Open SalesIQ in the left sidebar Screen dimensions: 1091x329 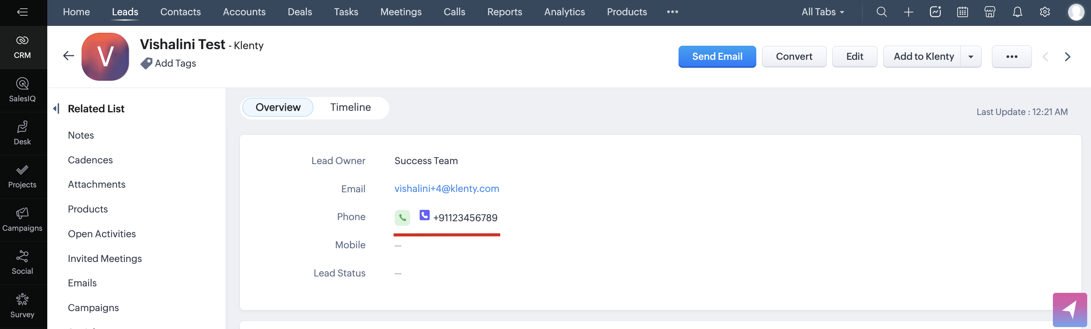click(x=22, y=89)
